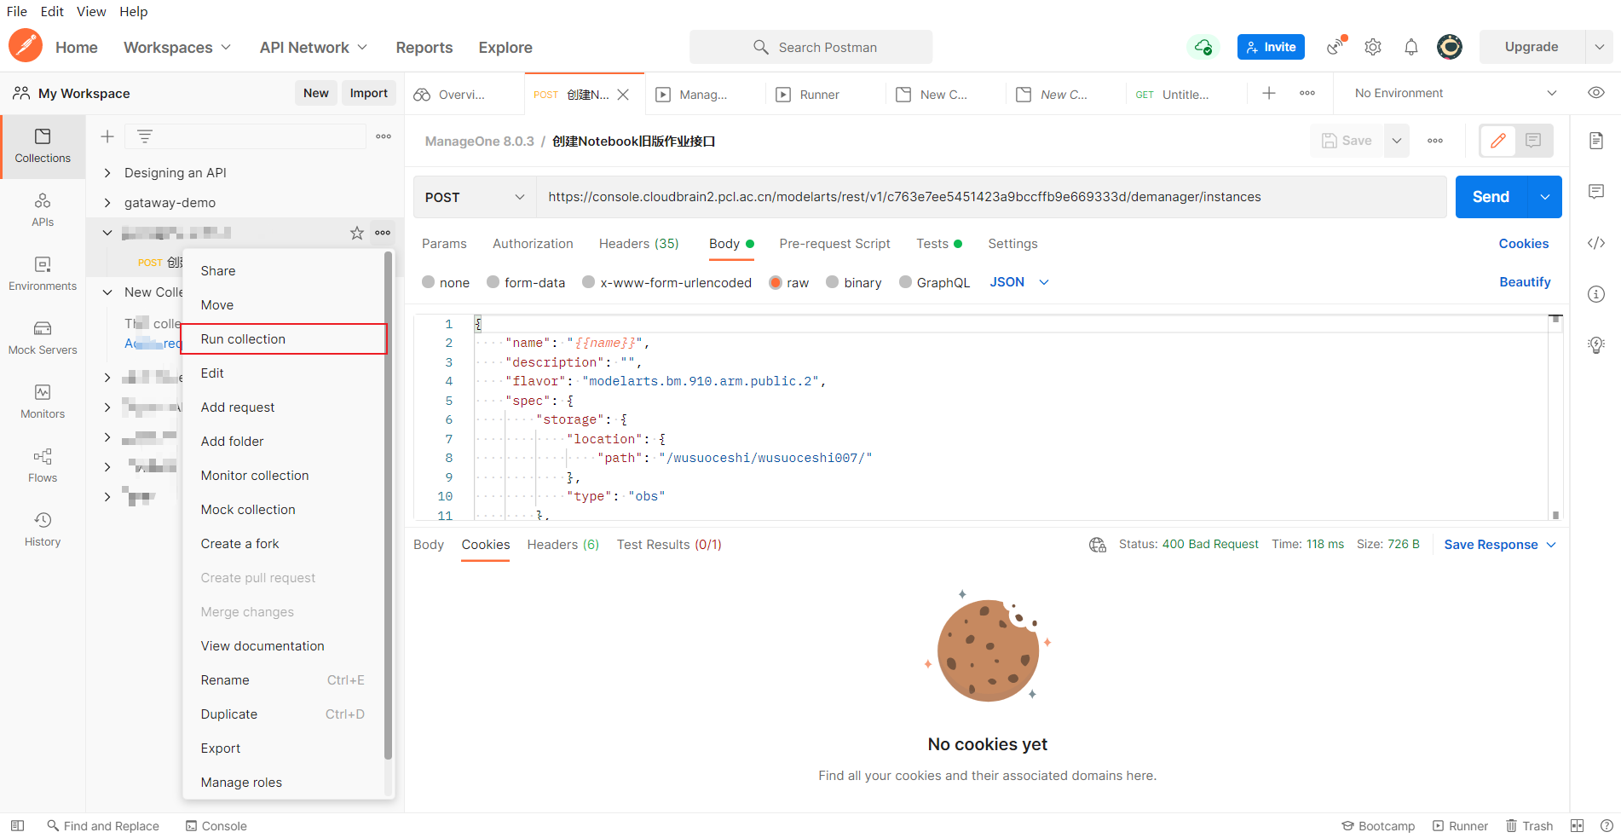Screen dimensions: 1621x838
Task: Open the Workspaces menu
Action: [176, 48]
